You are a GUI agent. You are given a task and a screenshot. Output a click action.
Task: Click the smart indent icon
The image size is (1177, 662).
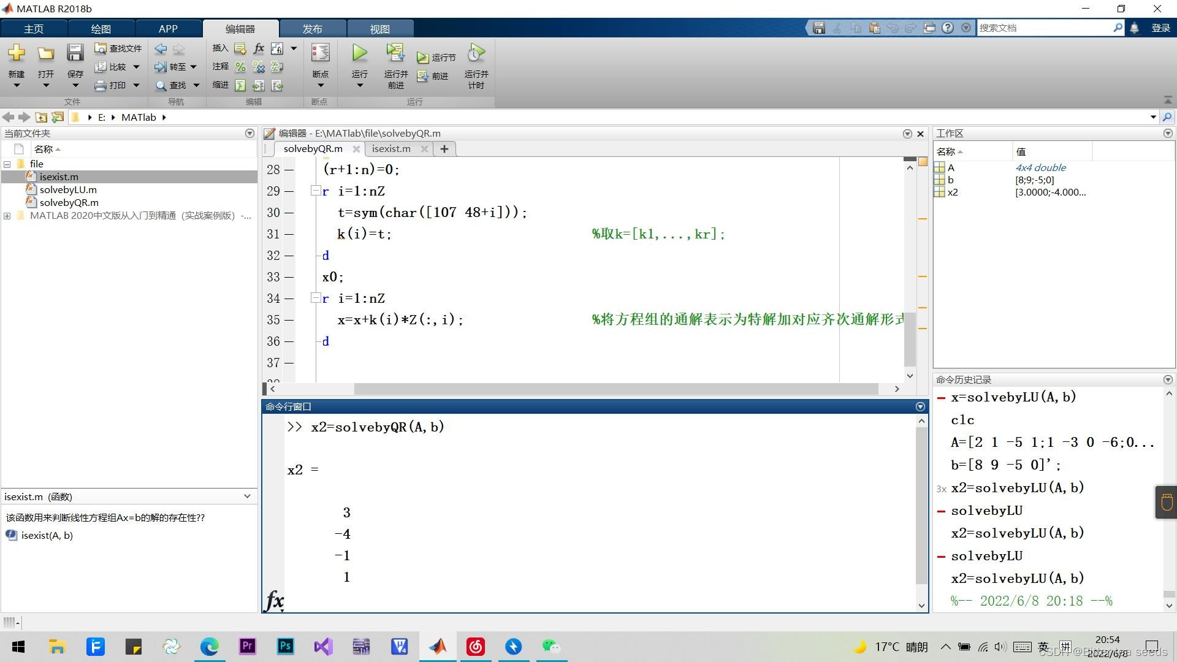240,86
